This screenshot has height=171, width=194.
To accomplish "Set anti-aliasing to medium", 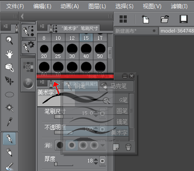I will pos(83,145).
